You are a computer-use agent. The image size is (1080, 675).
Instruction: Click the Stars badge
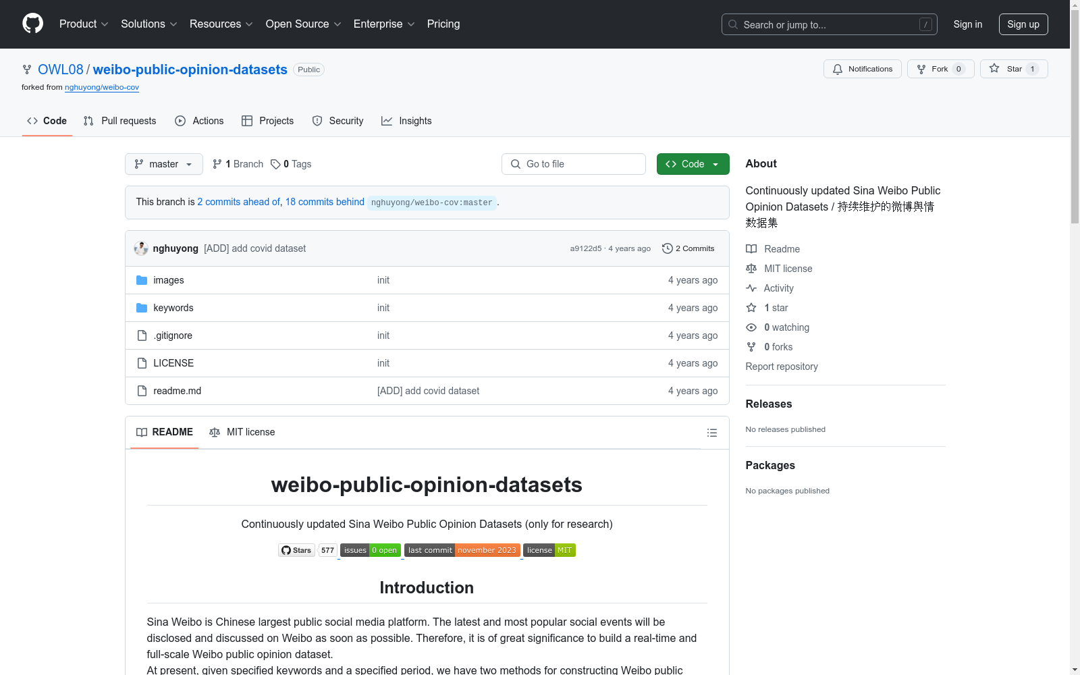[297, 550]
